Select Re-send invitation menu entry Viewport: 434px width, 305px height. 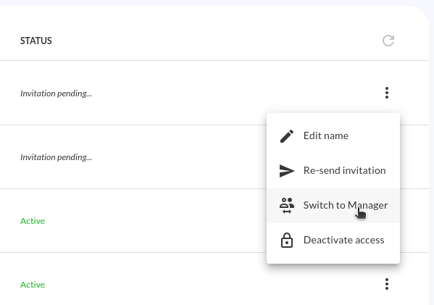(x=333, y=171)
